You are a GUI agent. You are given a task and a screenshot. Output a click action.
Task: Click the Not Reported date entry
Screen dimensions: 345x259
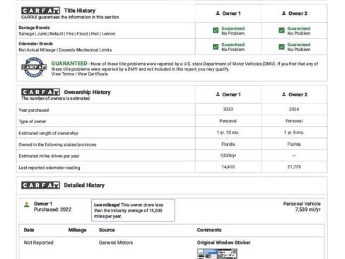[x=38, y=243]
